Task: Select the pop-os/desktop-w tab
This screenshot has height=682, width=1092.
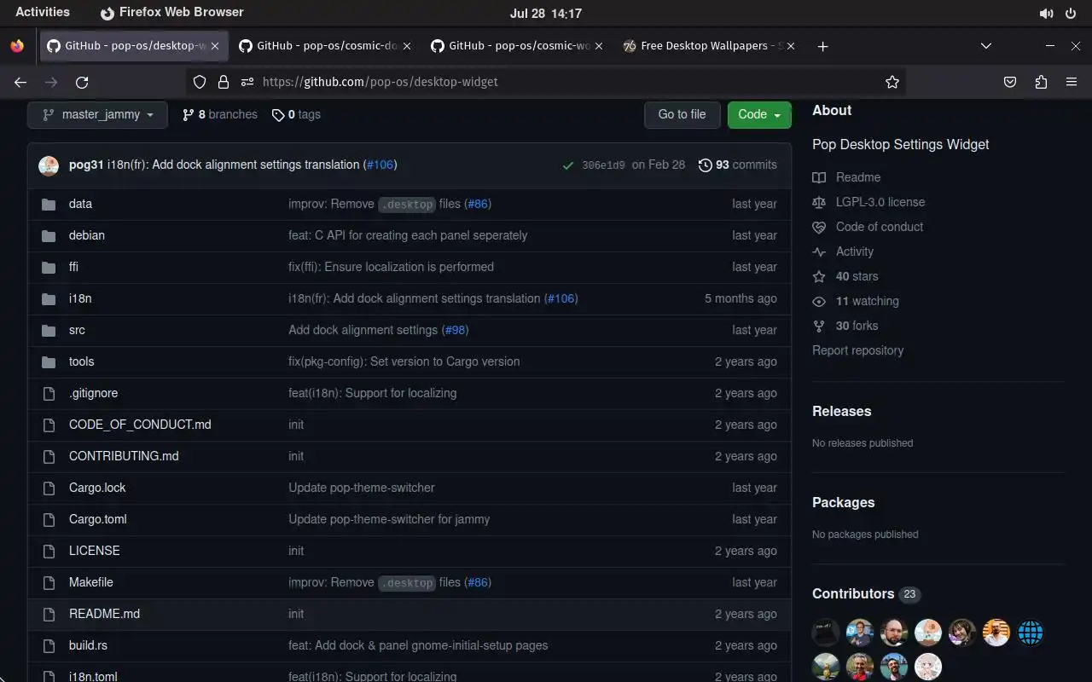Action: 134,46
